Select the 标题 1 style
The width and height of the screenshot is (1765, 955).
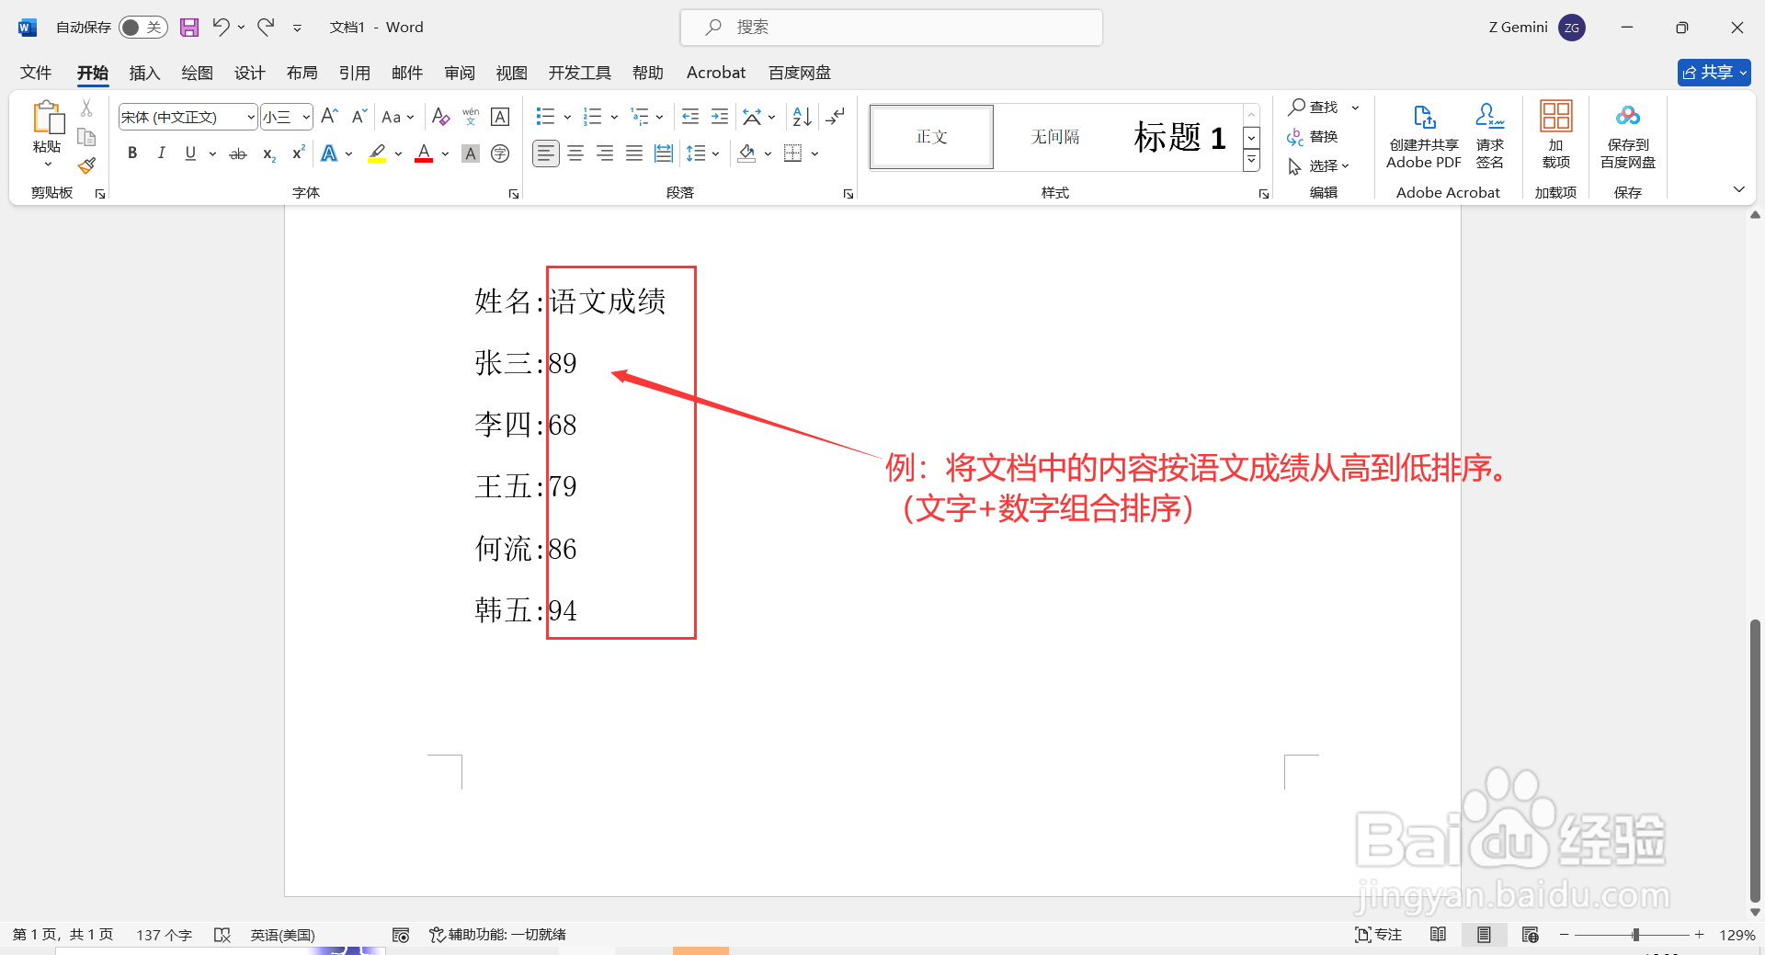1179,136
